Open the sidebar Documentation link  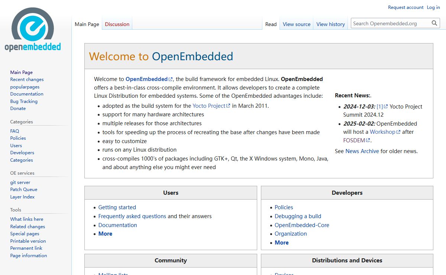click(27, 94)
